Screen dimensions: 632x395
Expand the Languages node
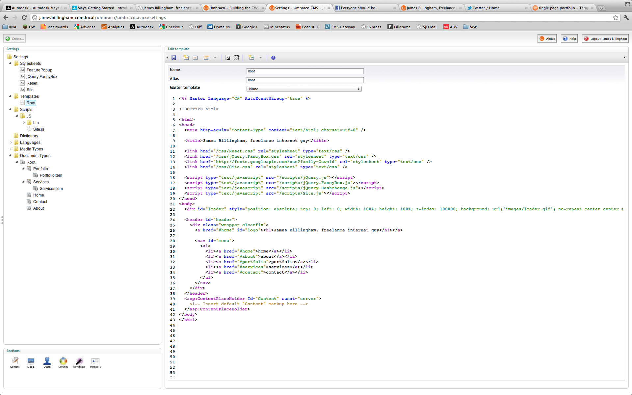point(11,142)
